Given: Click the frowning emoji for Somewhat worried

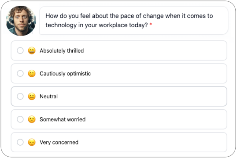Looking at the screenshot, I should coord(32,119).
